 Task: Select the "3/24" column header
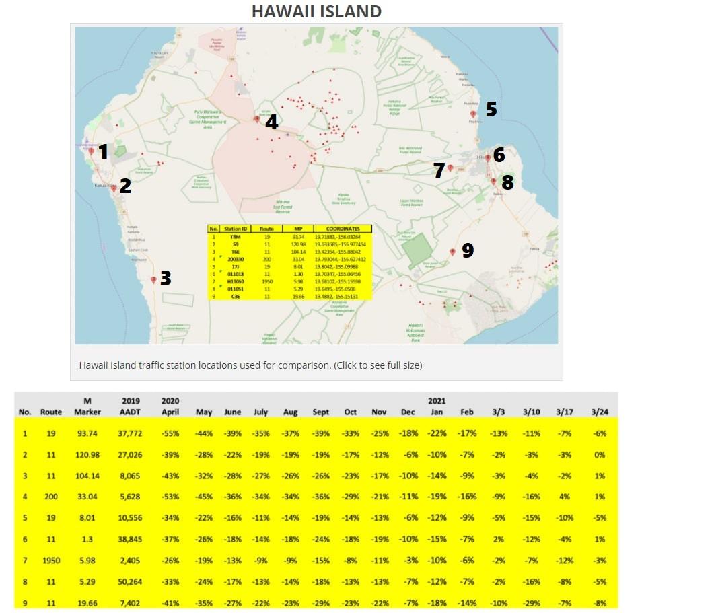[599, 412]
